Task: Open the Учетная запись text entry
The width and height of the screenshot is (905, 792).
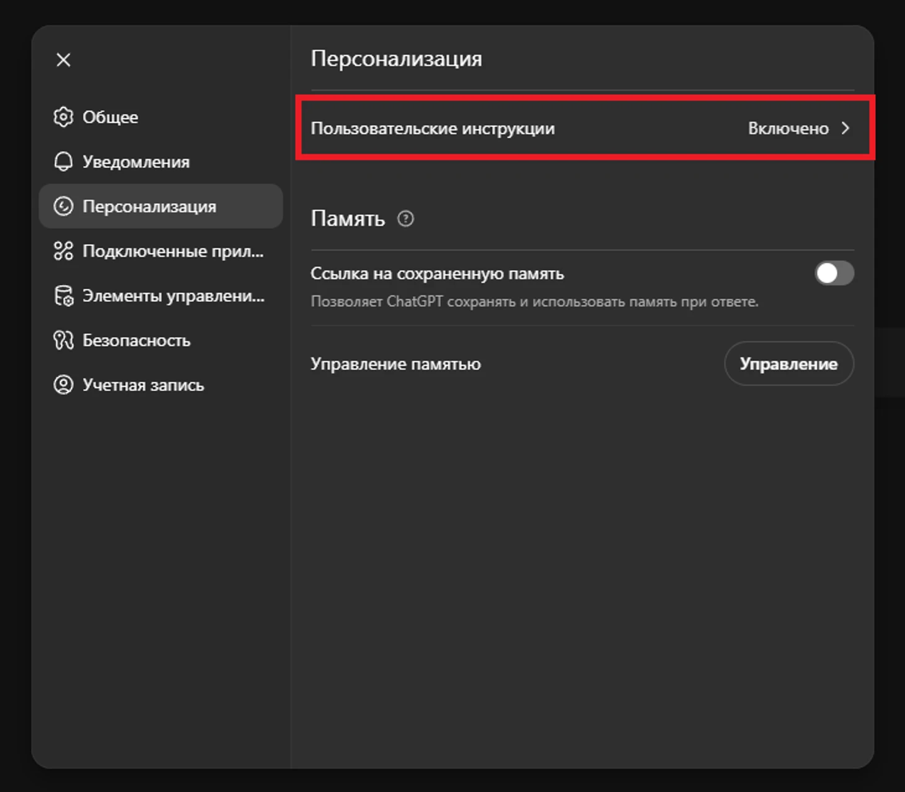Action: pos(143,385)
